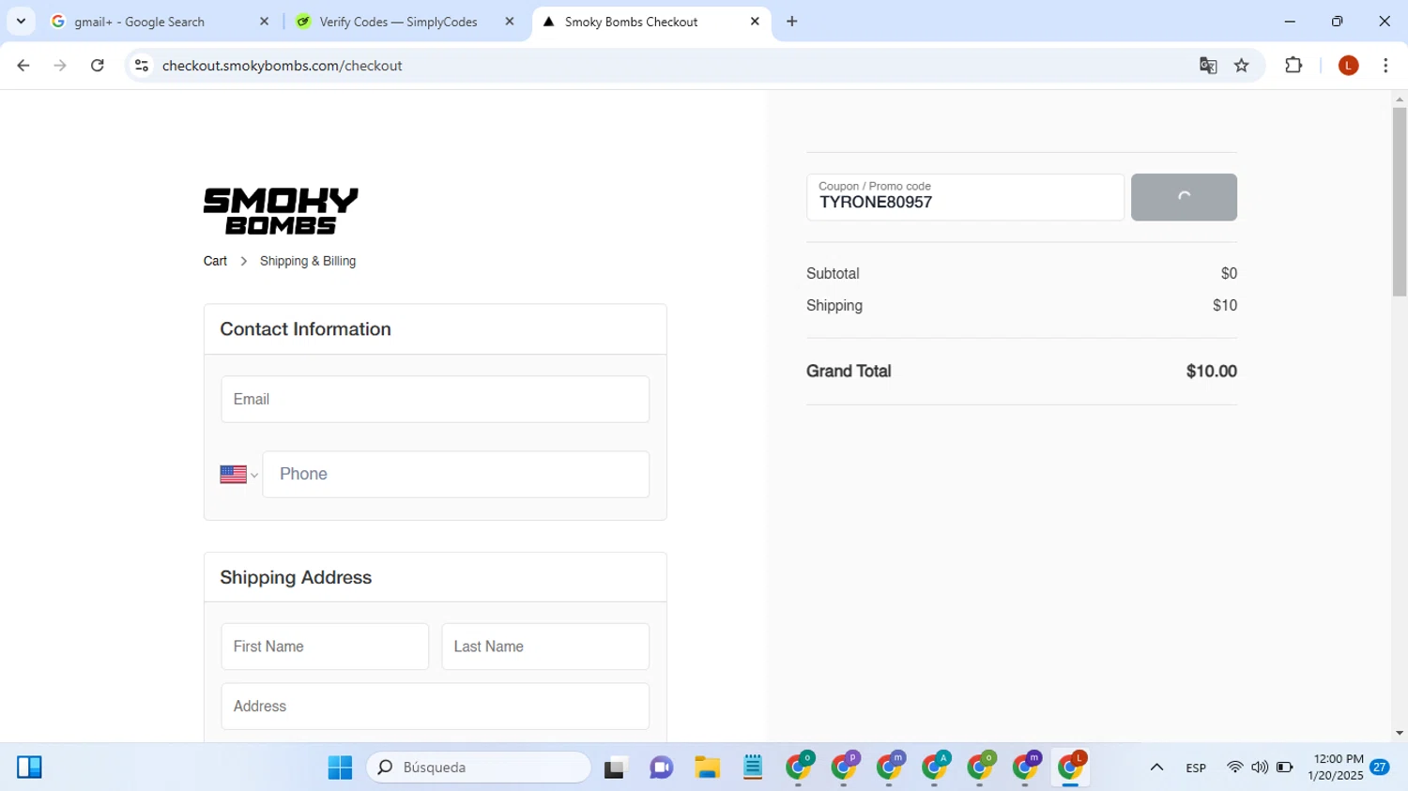Click the Coupon / Promo code field
Screen dimensions: 1408x791
(x=965, y=197)
